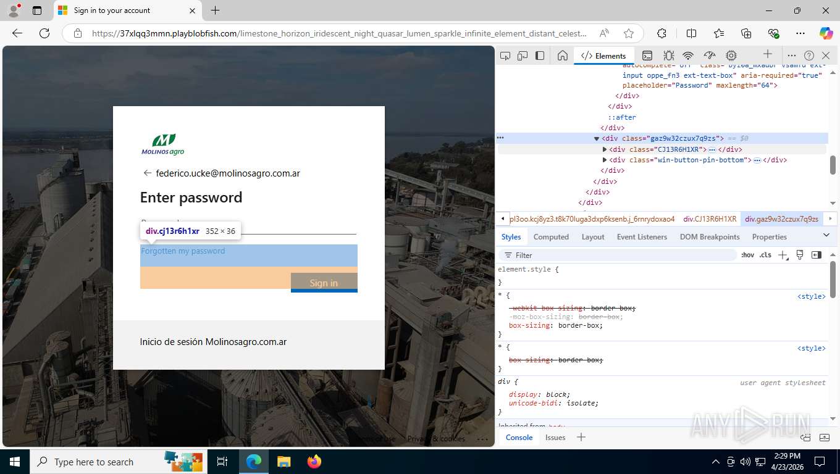Activate the DevTools inspect element picker
Image resolution: width=840 pixels, height=474 pixels.
click(x=505, y=56)
